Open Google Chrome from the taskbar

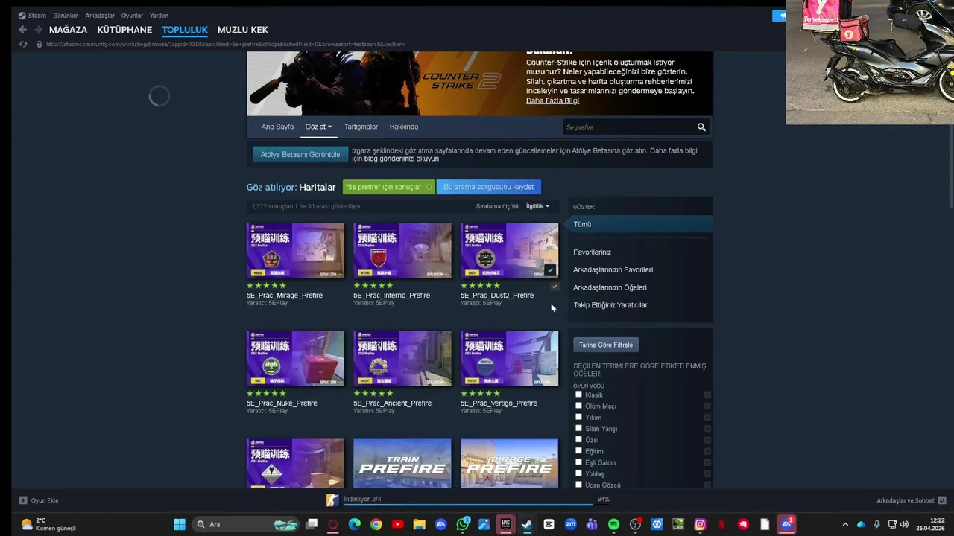click(376, 524)
